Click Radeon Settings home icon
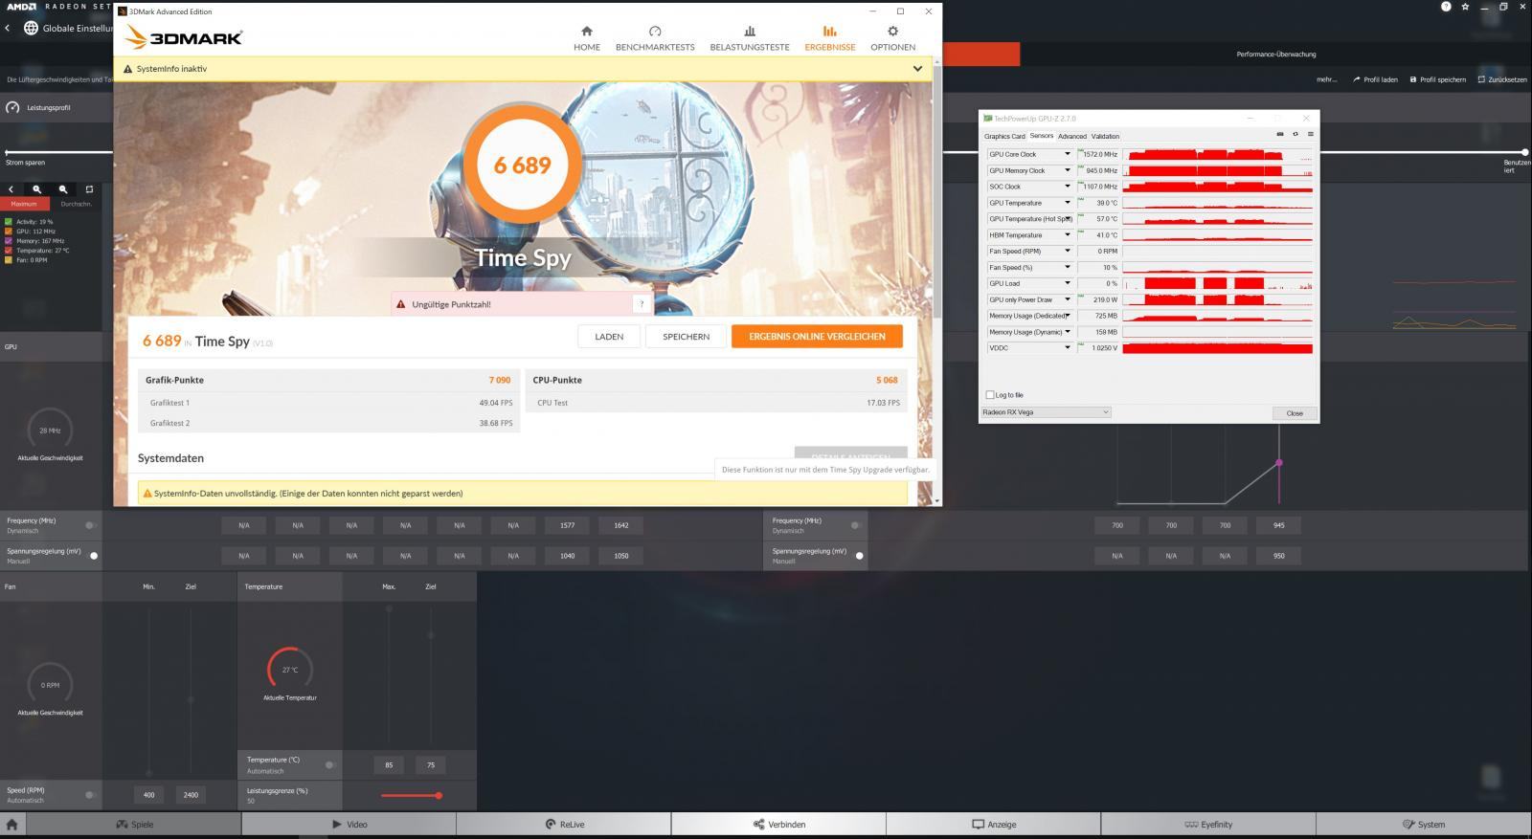The width and height of the screenshot is (1532, 839). point(11,824)
